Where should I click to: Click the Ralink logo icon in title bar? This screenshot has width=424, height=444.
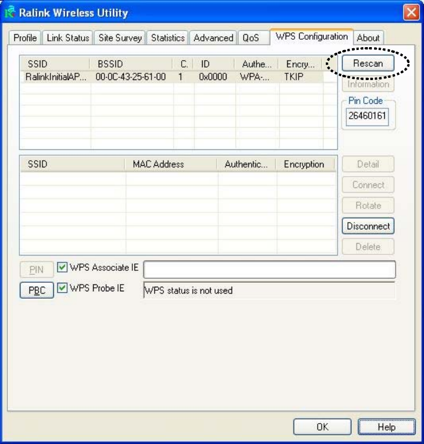pos(10,12)
